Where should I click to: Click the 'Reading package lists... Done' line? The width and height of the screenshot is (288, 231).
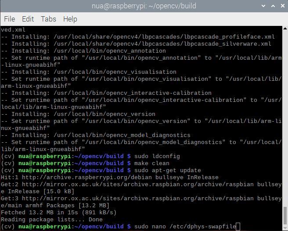tap(52, 220)
